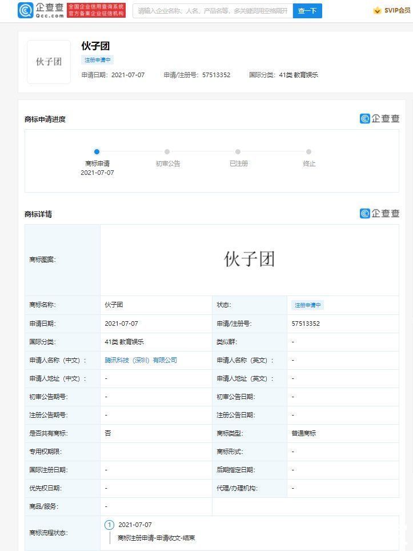Screen dimensions: 413x551
Task: Click the red 全国企业信用查询系统 banner
Action: (96, 10)
